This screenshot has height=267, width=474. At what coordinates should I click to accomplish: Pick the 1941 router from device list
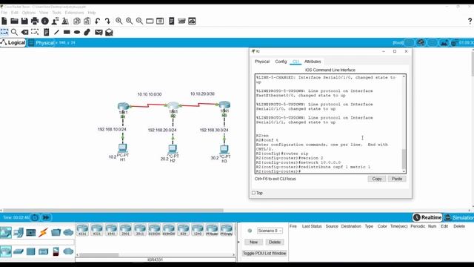111,230
